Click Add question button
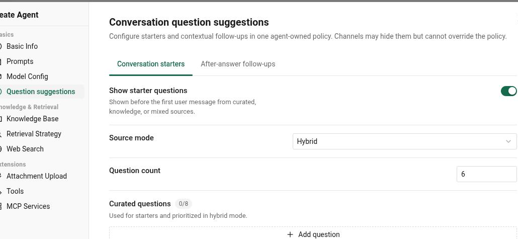The height and width of the screenshot is (239, 518). tap(313, 233)
